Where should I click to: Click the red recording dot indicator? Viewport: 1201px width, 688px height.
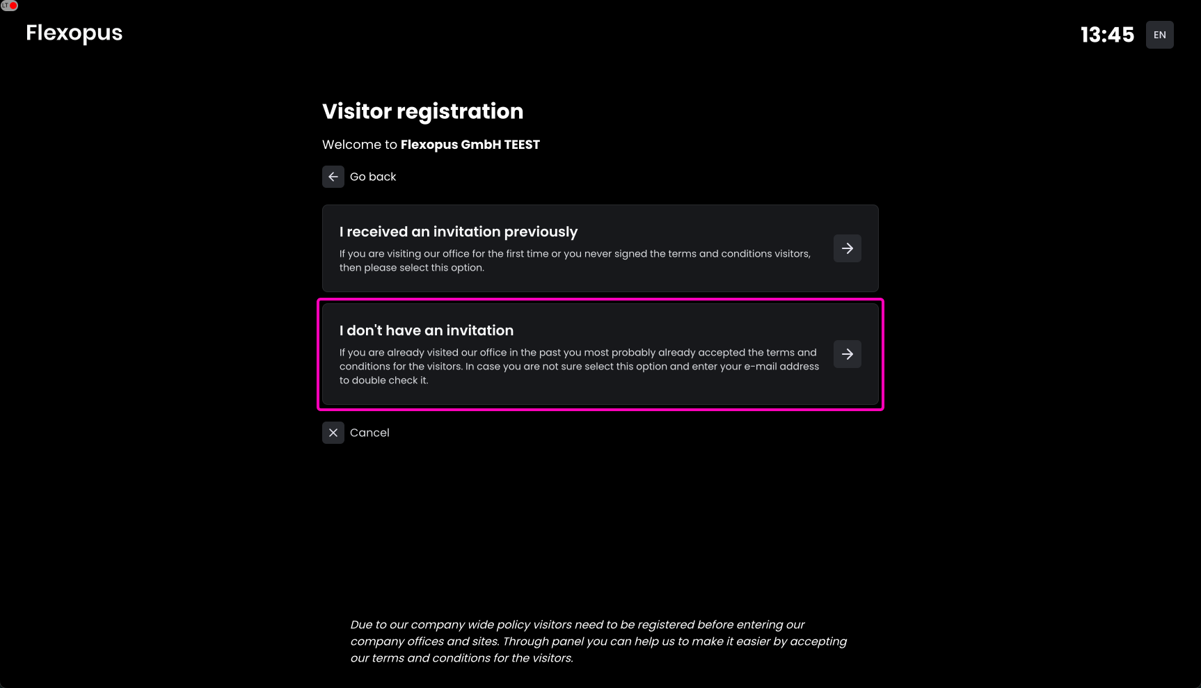tap(13, 6)
